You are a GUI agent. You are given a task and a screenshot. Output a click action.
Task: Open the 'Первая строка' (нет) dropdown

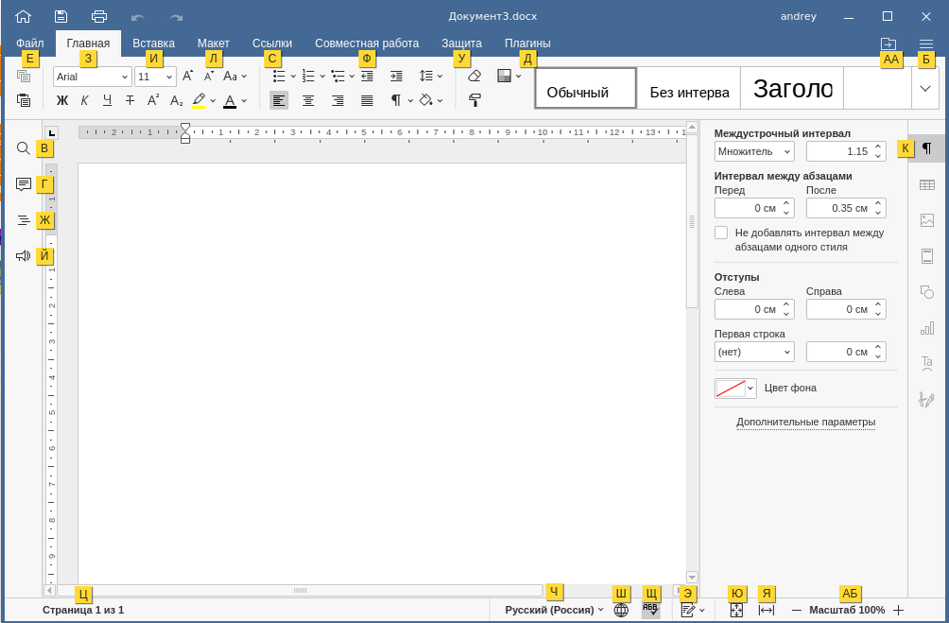(754, 352)
